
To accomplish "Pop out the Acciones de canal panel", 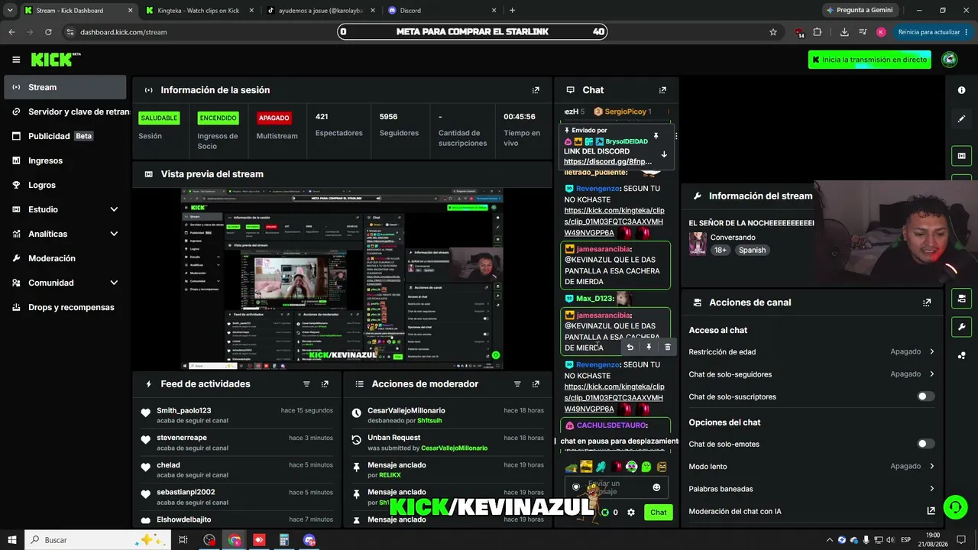I will click(927, 302).
